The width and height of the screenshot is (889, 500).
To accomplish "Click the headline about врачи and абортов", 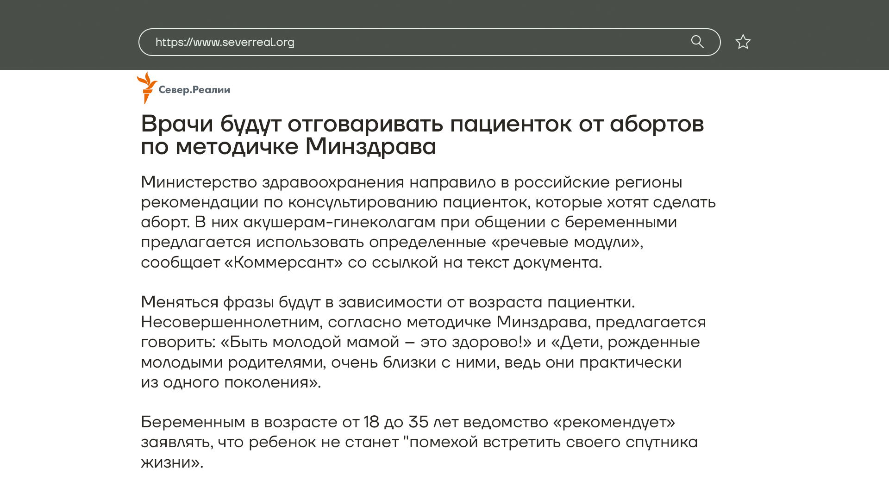I will pos(422,124).
